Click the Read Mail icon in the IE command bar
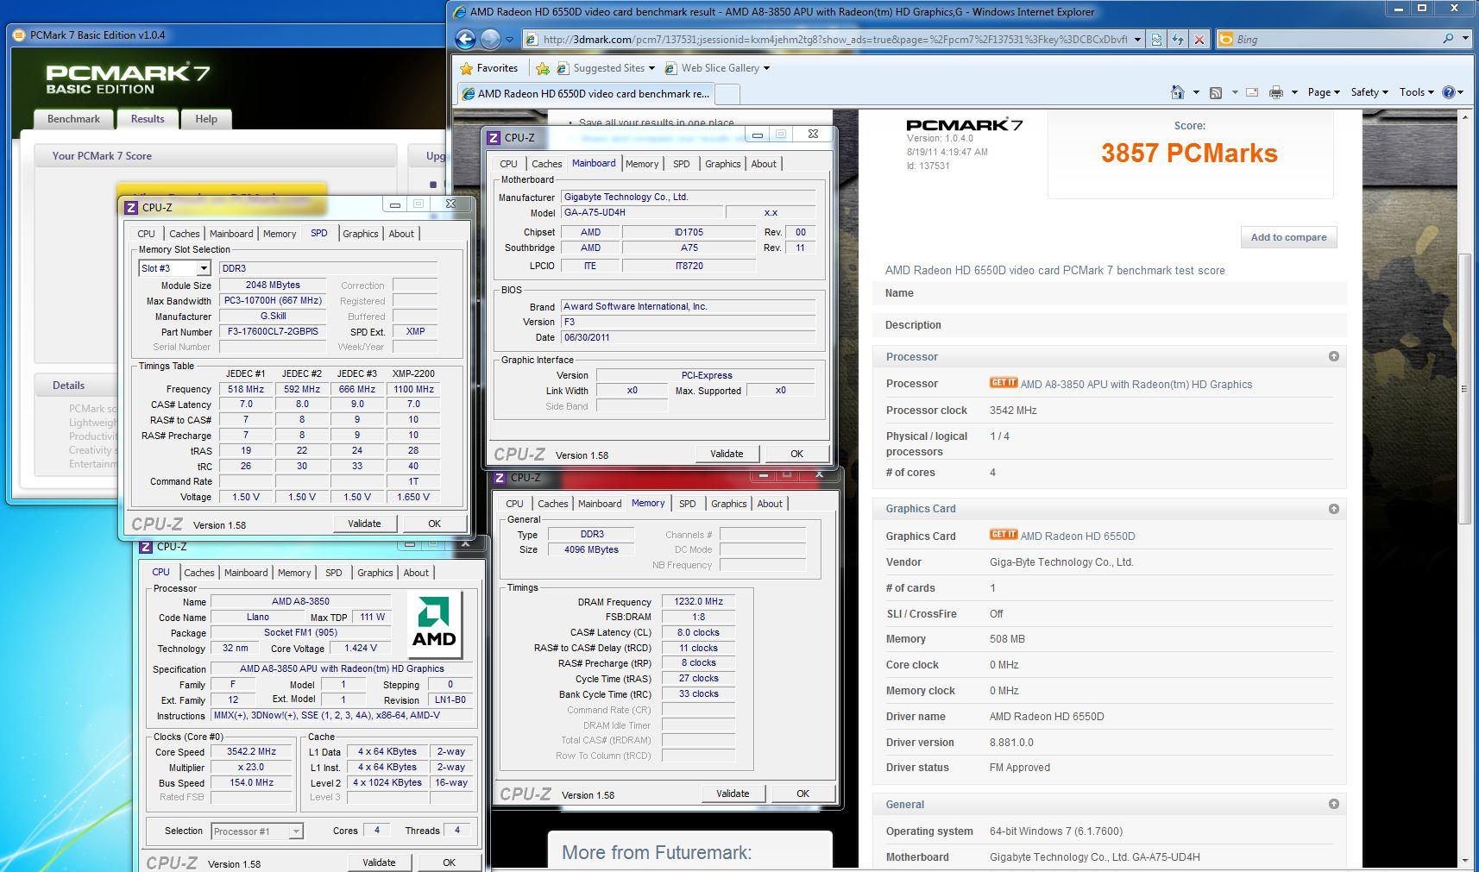 [x=1252, y=92]
